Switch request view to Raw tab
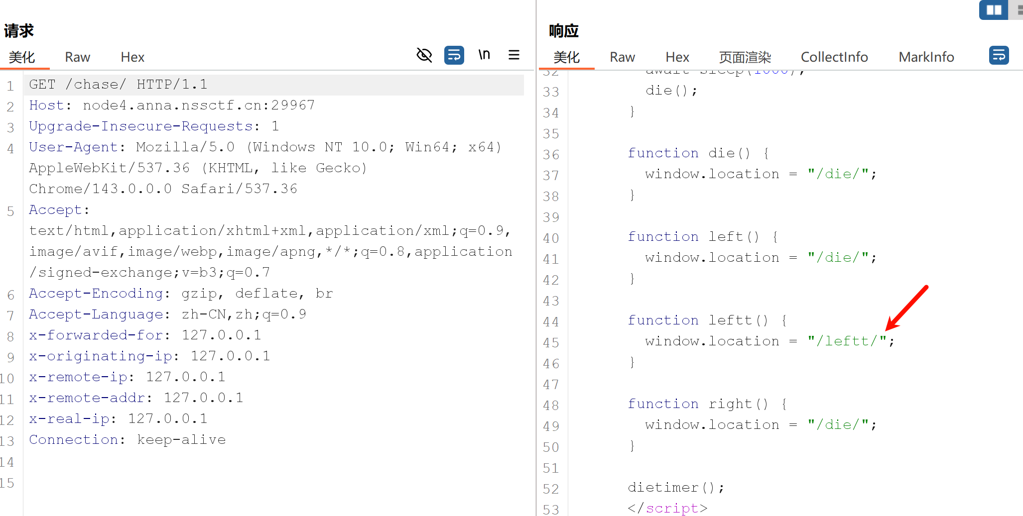This screenshot has height=516, width=1023. [77, 57]
